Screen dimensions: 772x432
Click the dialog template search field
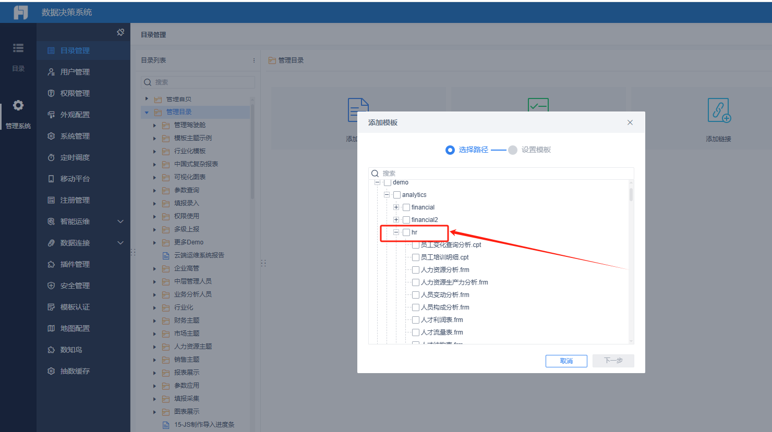tap(501, 174)
